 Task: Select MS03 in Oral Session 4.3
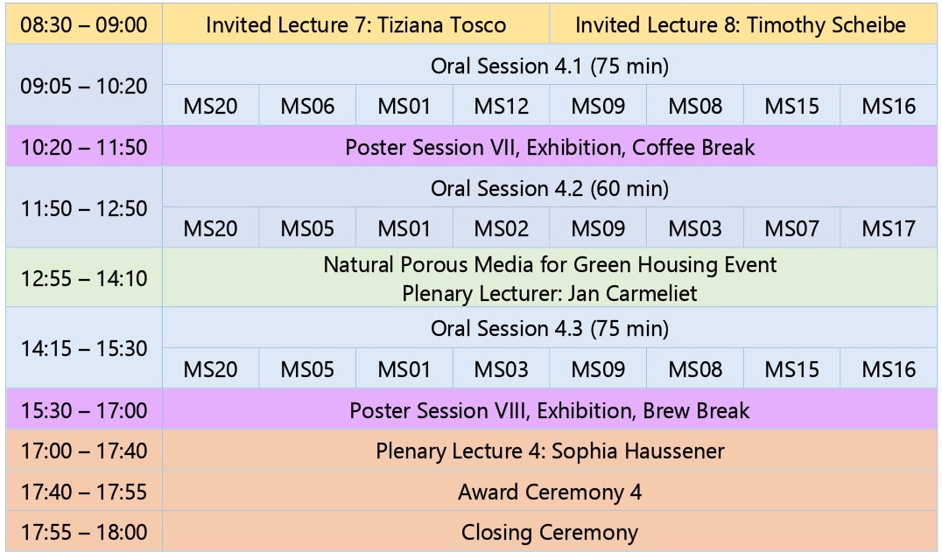502,369
